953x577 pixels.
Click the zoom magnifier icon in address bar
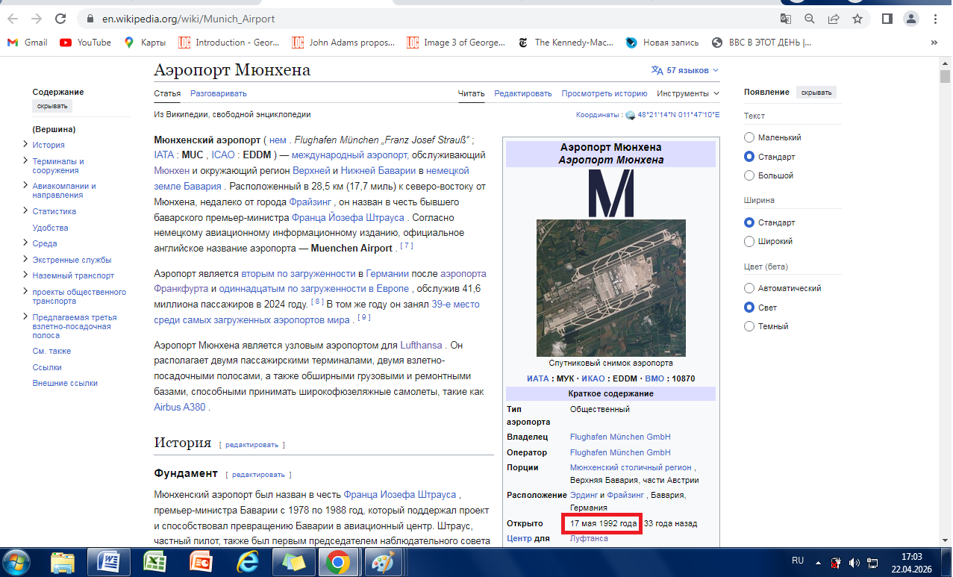tap(810, 19)
